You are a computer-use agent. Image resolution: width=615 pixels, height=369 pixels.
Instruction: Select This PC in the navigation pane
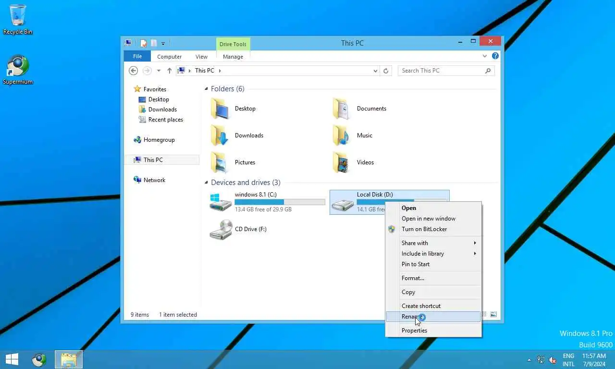pos(162,160)
